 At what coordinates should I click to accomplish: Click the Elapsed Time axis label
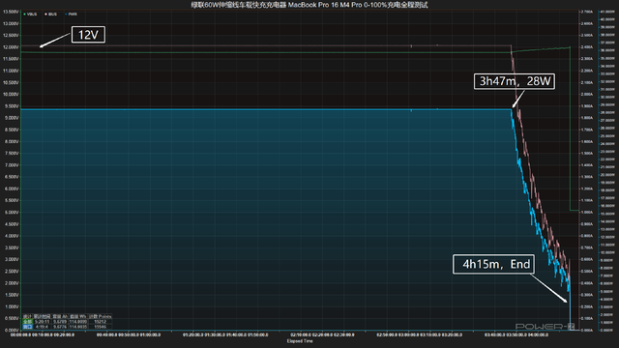pos(300,341)
